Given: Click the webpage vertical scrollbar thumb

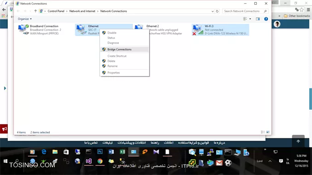Looking at the screenshot, I should click(311, 98).
